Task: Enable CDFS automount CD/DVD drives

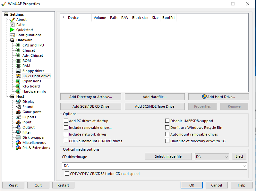Action: click(x=66, y=141)
